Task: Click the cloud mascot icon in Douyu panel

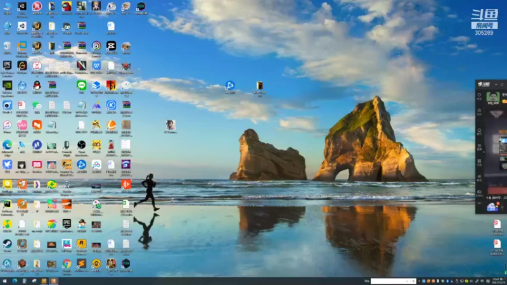Action: tap(492, 207)
